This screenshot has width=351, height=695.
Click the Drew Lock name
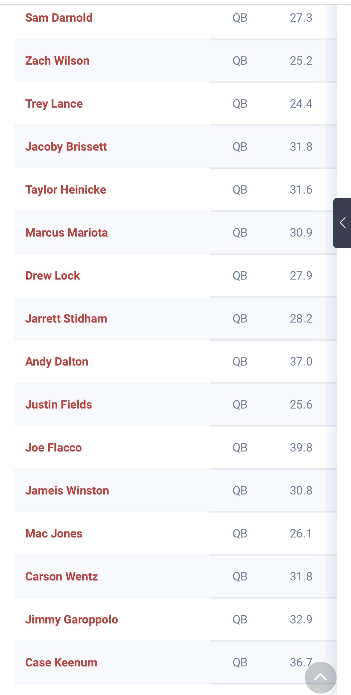52,276
